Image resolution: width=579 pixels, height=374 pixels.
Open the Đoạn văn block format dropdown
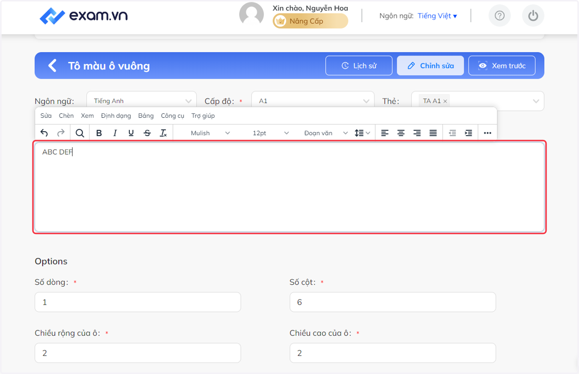(x=326, y=133)
